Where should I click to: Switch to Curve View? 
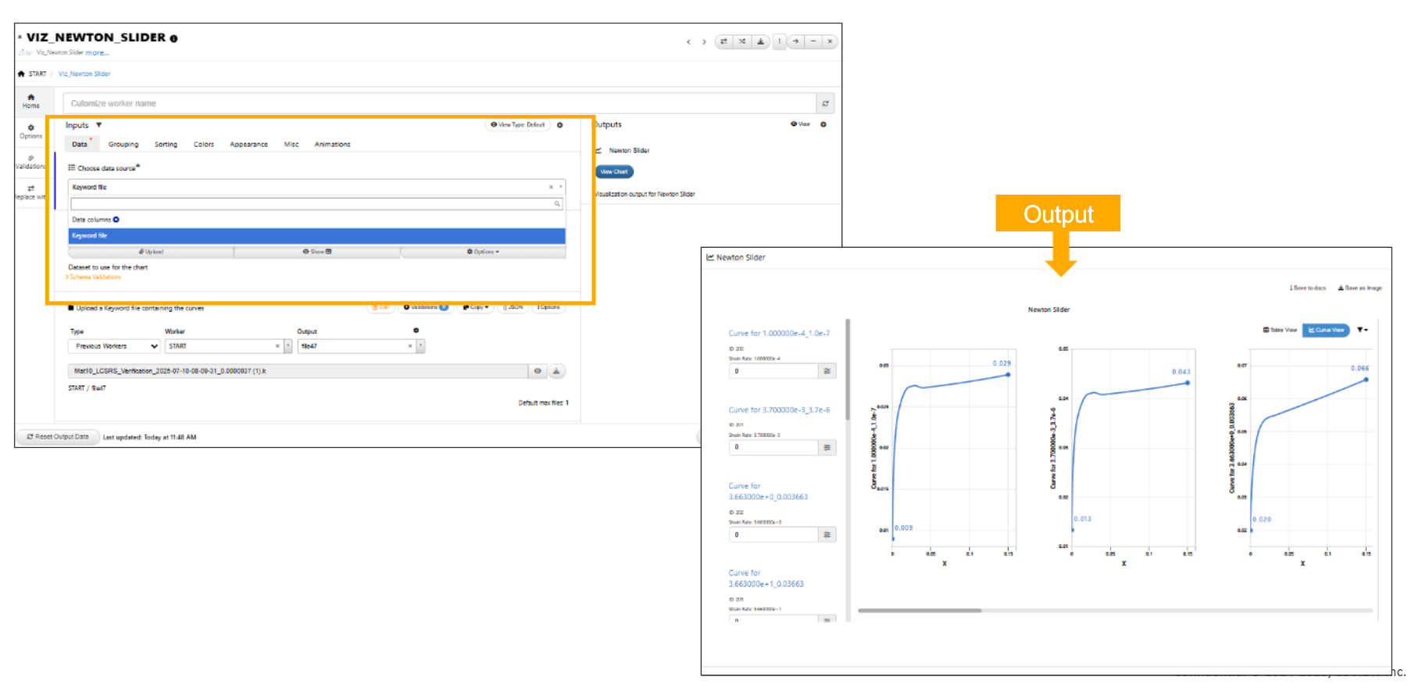pos(1326,330)
